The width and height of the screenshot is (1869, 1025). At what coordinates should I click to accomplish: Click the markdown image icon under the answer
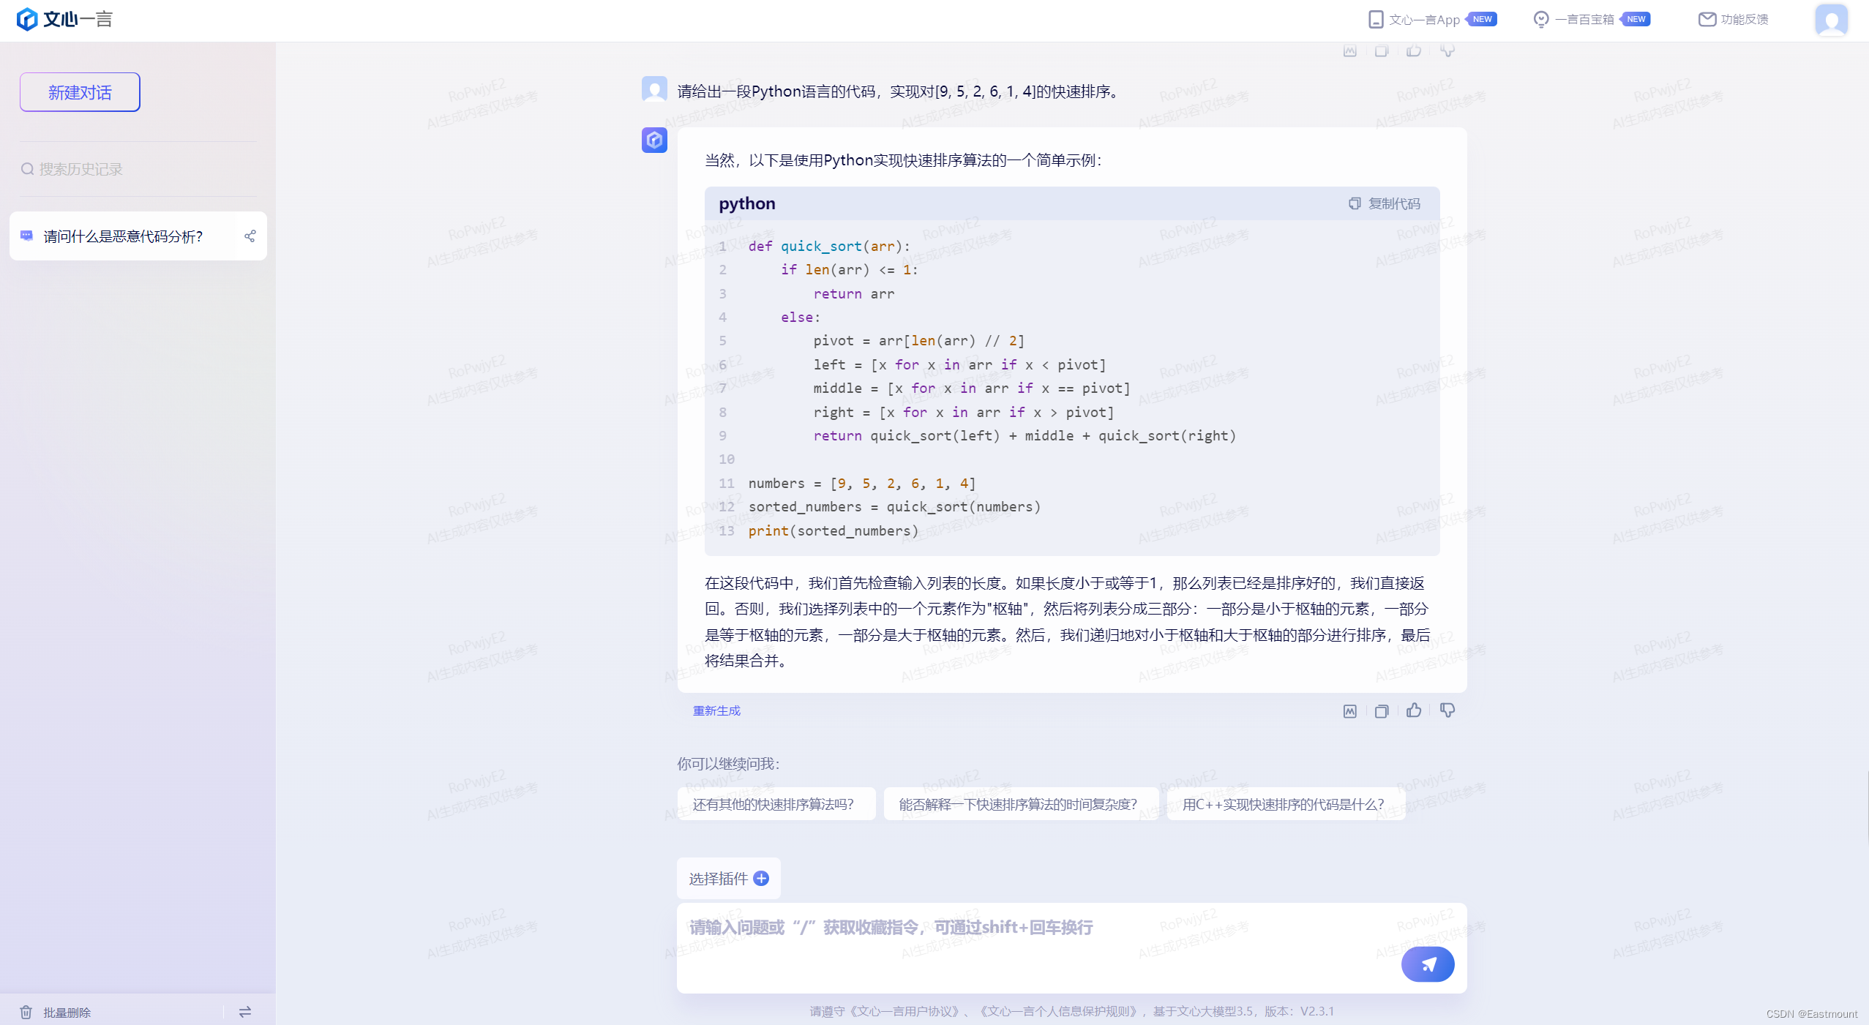coord(1350,711)
